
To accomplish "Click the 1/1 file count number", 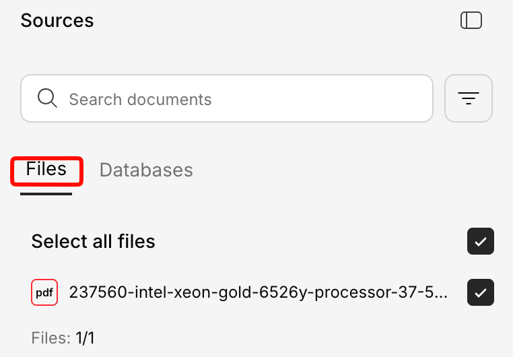I will pyautogui.click(x=84, y=337).
